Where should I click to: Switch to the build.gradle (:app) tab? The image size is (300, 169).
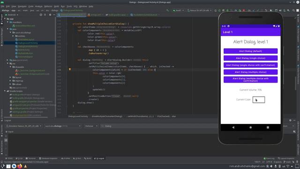[x=117, y=15]
